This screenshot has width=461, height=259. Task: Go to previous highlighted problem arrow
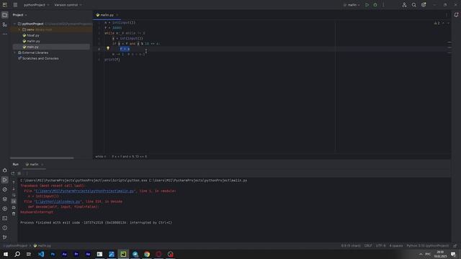click(444, 23)
